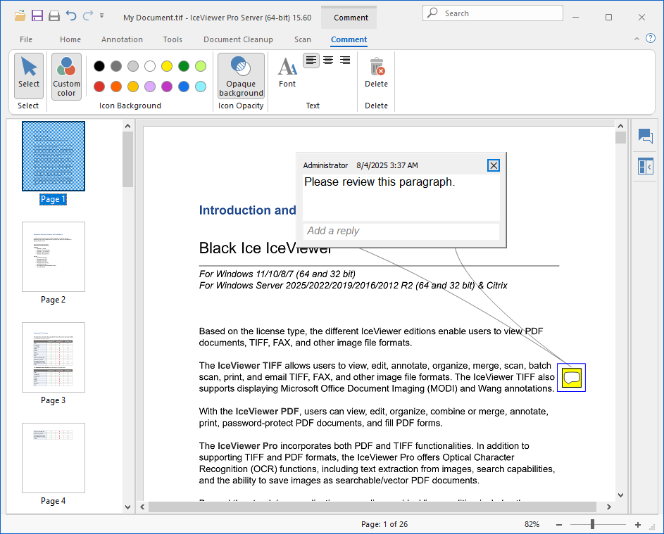Redo the last undone action
664x534 pixels.
click(x=87, y=16)
